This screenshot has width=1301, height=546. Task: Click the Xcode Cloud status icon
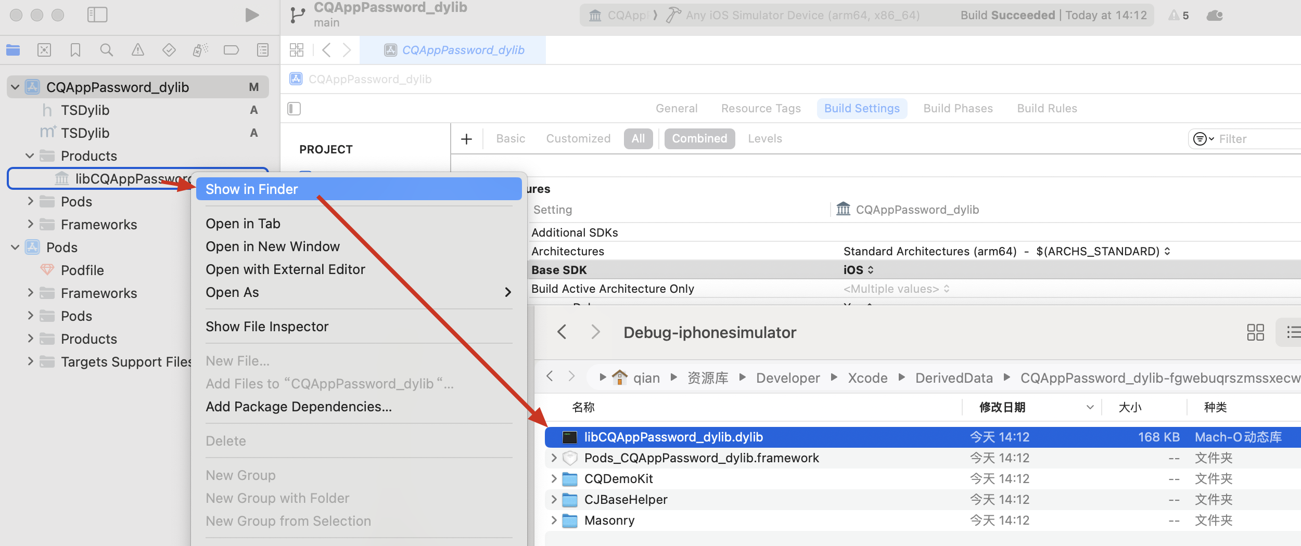click(1215, 16)
